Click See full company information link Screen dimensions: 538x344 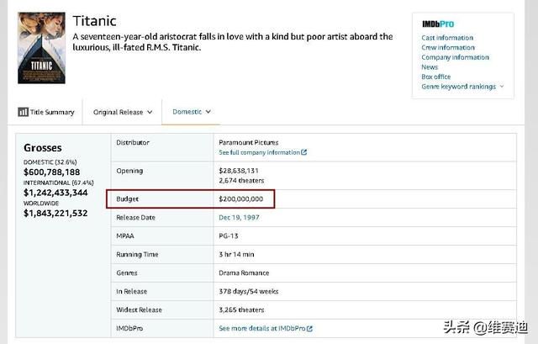point(260,152)
